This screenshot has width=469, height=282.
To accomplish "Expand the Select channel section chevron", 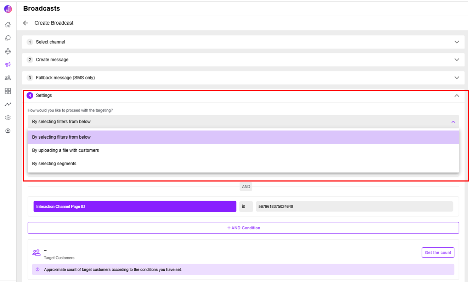I will tap(457, 42).
